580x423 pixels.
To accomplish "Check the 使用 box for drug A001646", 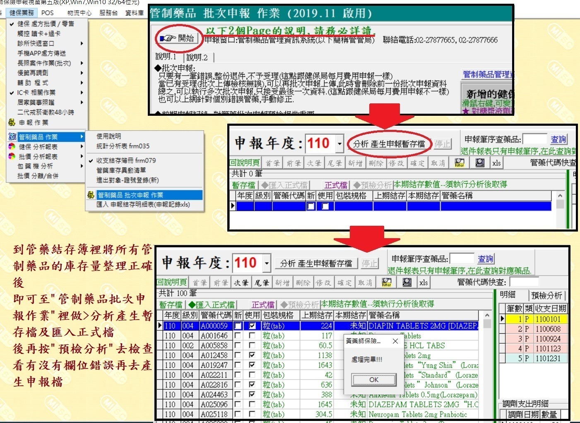I will tap(252, 336).
